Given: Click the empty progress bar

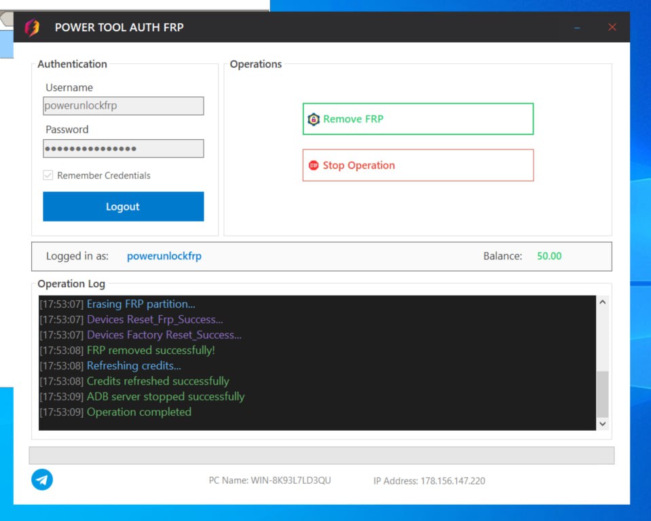Looking at the screenshot, I should 321,455.
